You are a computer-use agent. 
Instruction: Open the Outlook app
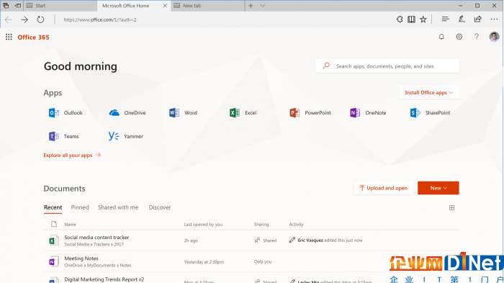click(66, 113)
